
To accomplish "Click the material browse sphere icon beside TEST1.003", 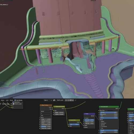I will click(54, 100).
